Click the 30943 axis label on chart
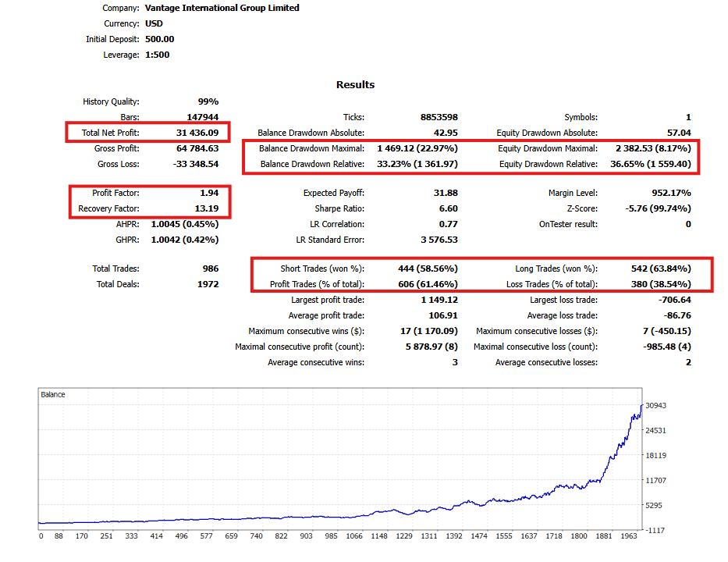 pos(655,405)
